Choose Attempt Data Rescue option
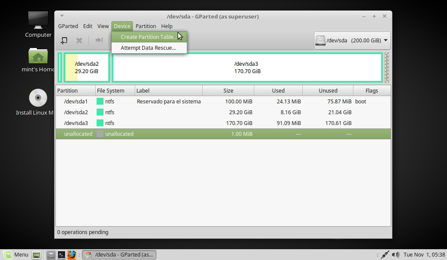The height and width of the screenshot is (260, 447). [148, 48]
